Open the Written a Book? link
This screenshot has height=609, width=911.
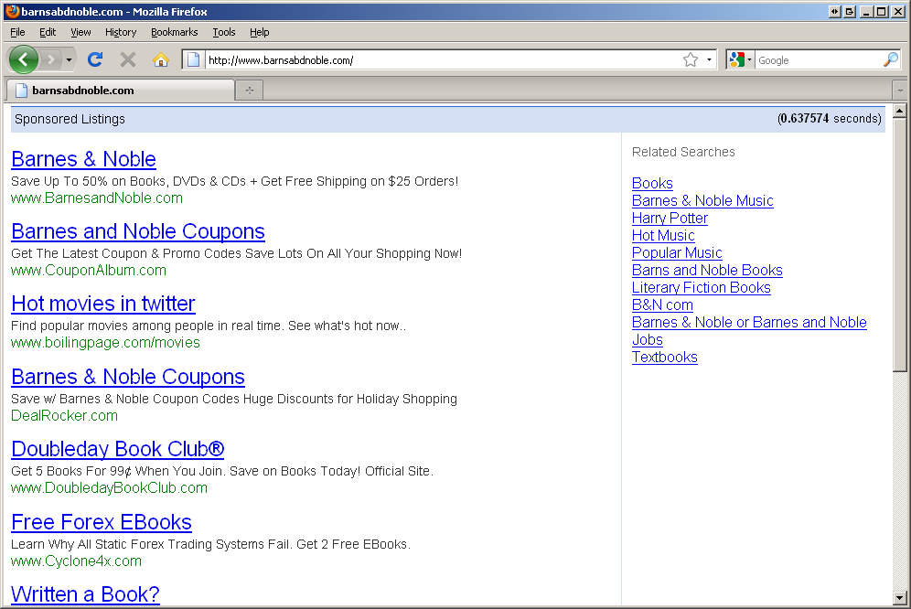point(85,593)
